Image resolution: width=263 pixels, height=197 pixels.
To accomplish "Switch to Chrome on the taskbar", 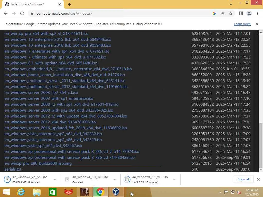I will pyautogui.click(x=100, y=192).
